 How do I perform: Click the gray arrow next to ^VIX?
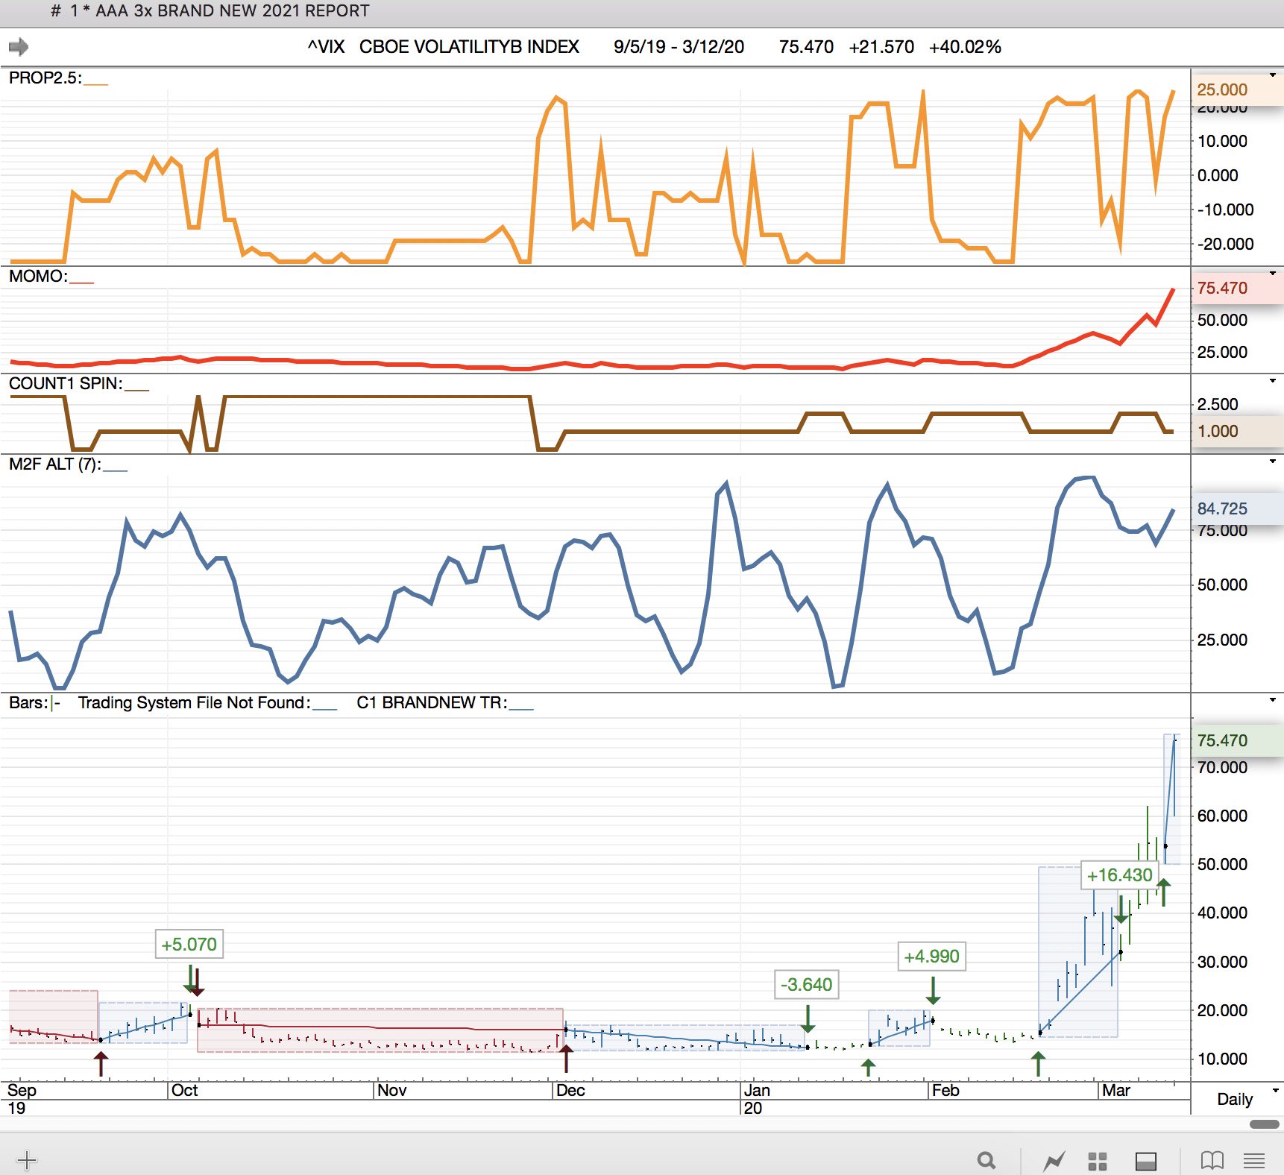pyautogui.click(x=19, y=47)
